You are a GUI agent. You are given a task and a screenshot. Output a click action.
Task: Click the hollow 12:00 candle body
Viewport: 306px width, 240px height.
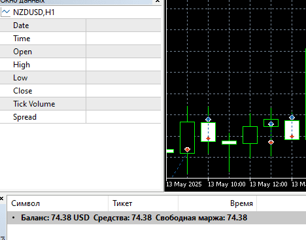coord(250,135)
